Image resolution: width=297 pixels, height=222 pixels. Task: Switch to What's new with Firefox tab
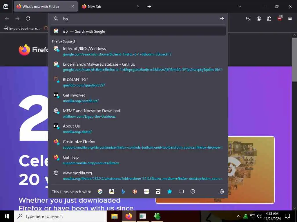point(46,6)
